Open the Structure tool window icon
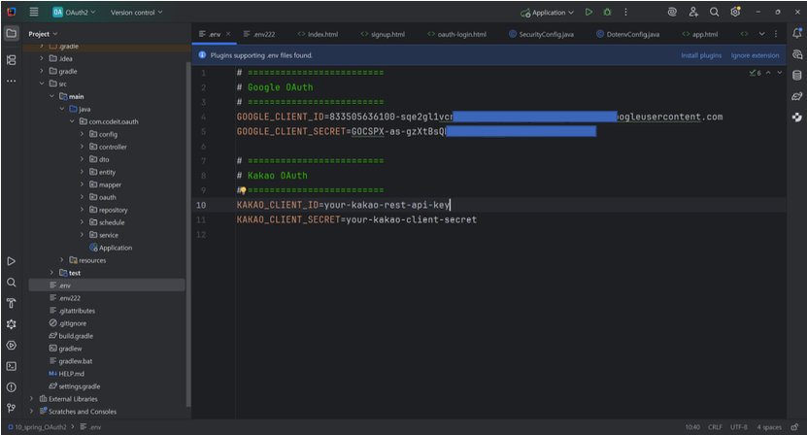 pos(11,60)
